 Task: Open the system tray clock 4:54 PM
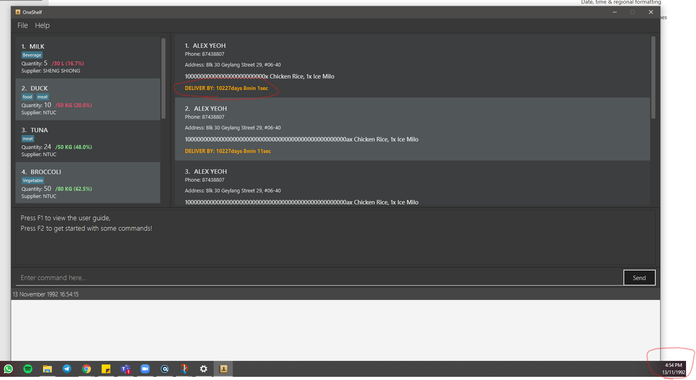(x=674, y=369)
